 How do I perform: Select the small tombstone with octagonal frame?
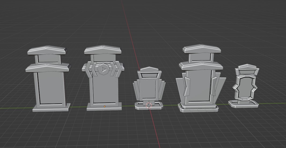pos(244,86)
